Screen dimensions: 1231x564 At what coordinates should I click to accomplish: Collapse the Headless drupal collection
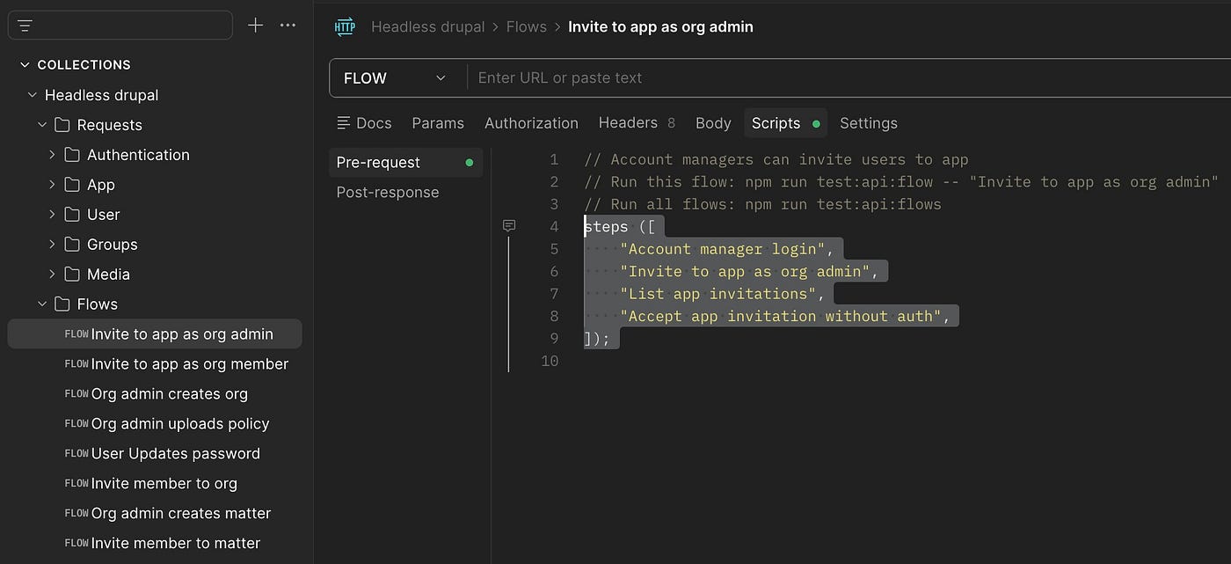click(33, 95)
